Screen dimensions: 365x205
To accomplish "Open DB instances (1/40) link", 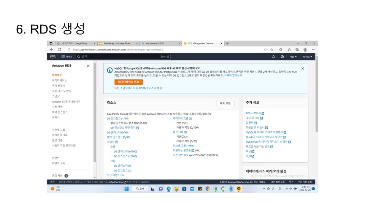I will [x=117, y=118].
